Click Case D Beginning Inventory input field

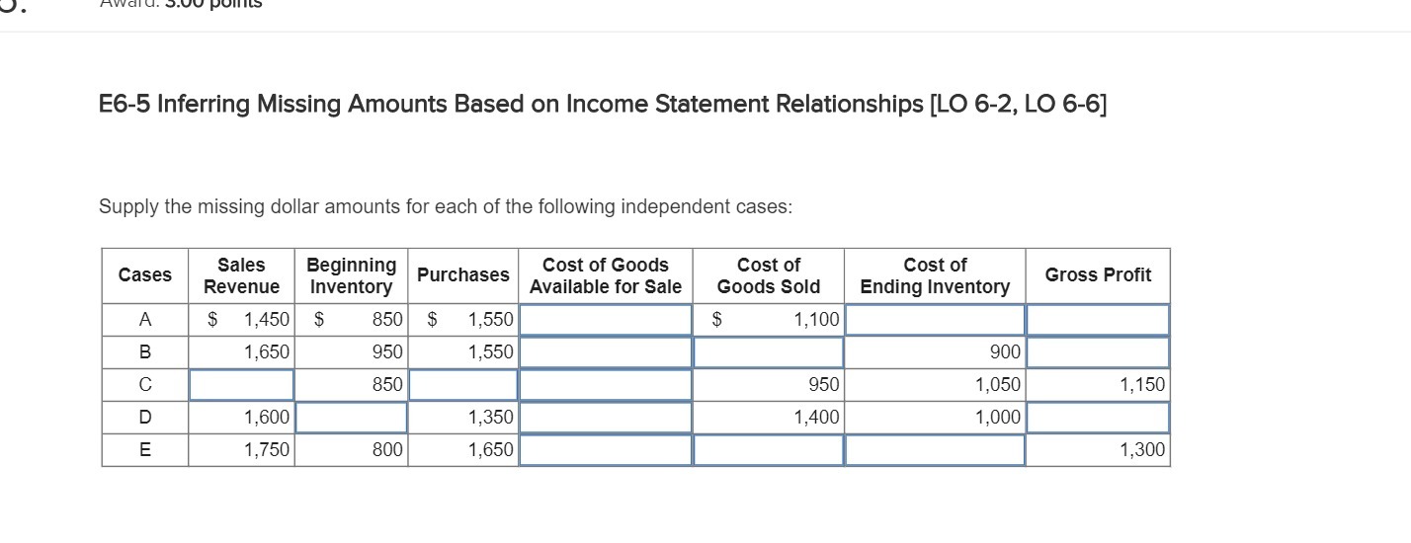351,418
